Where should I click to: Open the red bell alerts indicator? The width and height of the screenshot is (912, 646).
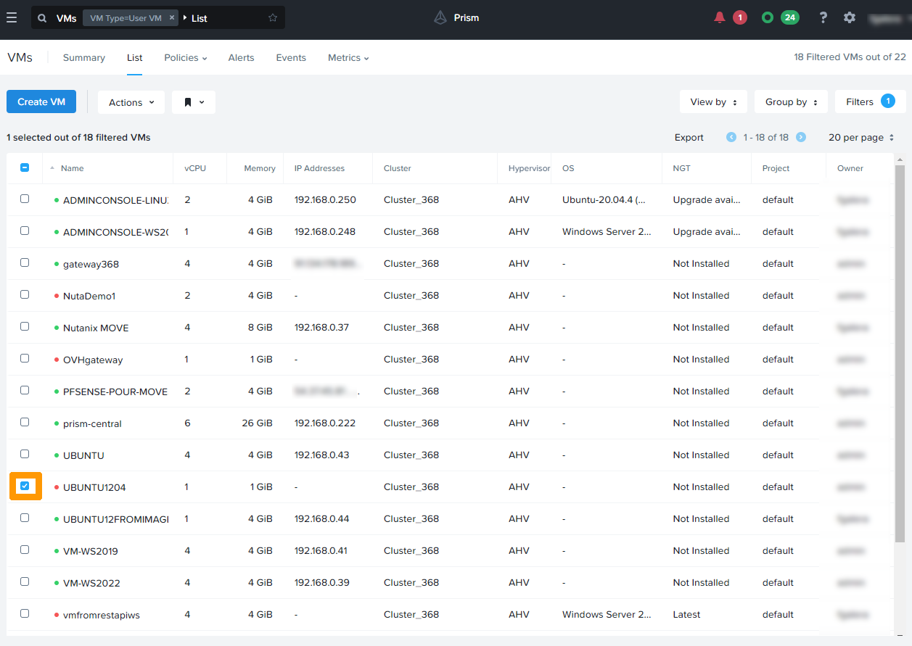[720, 17]
